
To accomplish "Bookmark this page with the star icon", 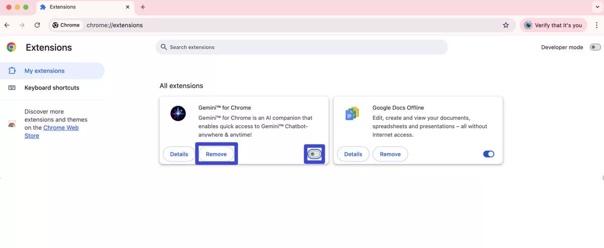I will 506,25.
